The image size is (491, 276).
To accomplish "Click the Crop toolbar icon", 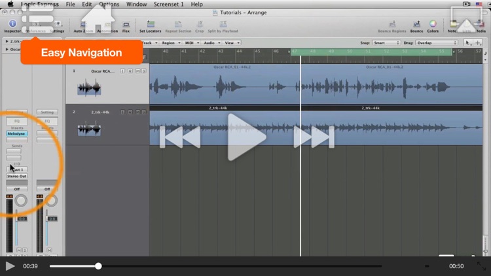I will click(x=200, y=26).
